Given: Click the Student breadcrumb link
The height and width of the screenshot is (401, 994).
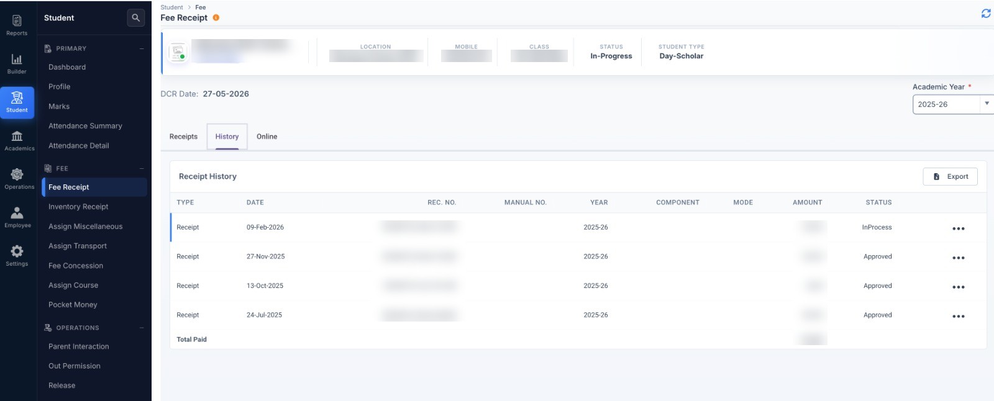Looking at the screenshot, I should click(171, 7).
